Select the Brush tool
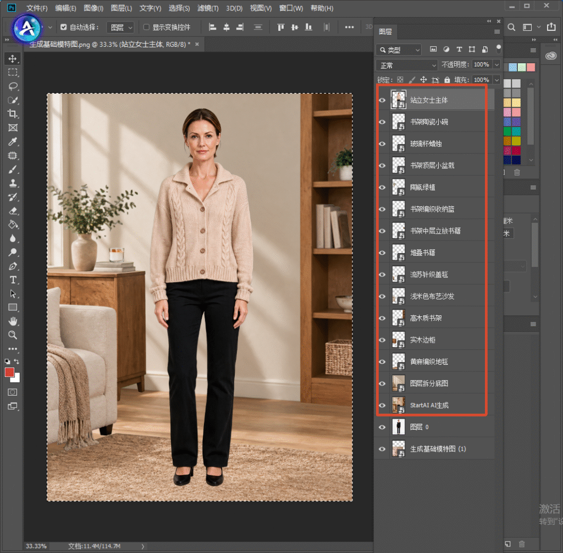This screenshot has height=553, width=563. (x=13, y=169)
